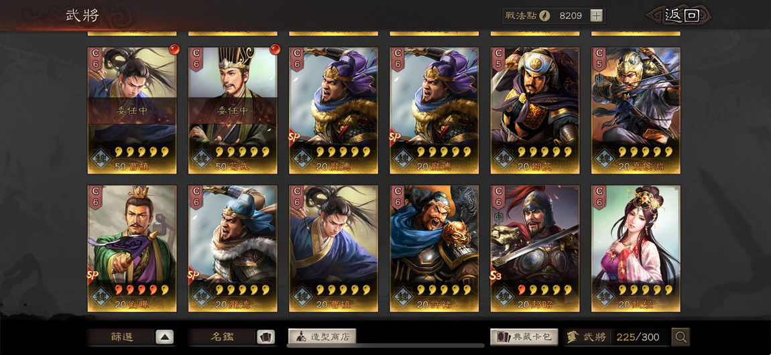Select the 甄姬 general card
The width and height of the screenshot is (771, 355).
tap(636, 248)
